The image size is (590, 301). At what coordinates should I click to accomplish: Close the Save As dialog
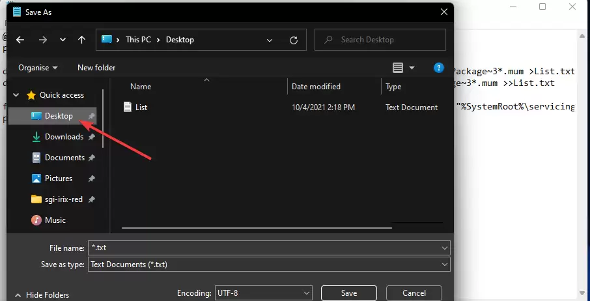click(x=444, y=12)
